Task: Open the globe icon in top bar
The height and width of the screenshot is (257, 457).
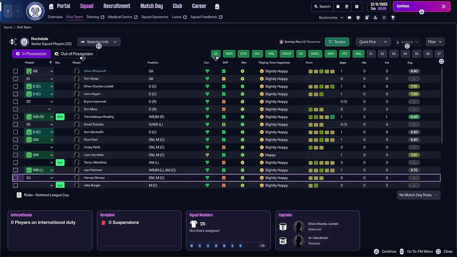Action: point(347,6)
